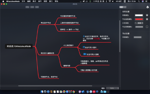This screenshot has height=94, width=150.
Task: Open Terminal from the Dock
Action: (77, 92)
